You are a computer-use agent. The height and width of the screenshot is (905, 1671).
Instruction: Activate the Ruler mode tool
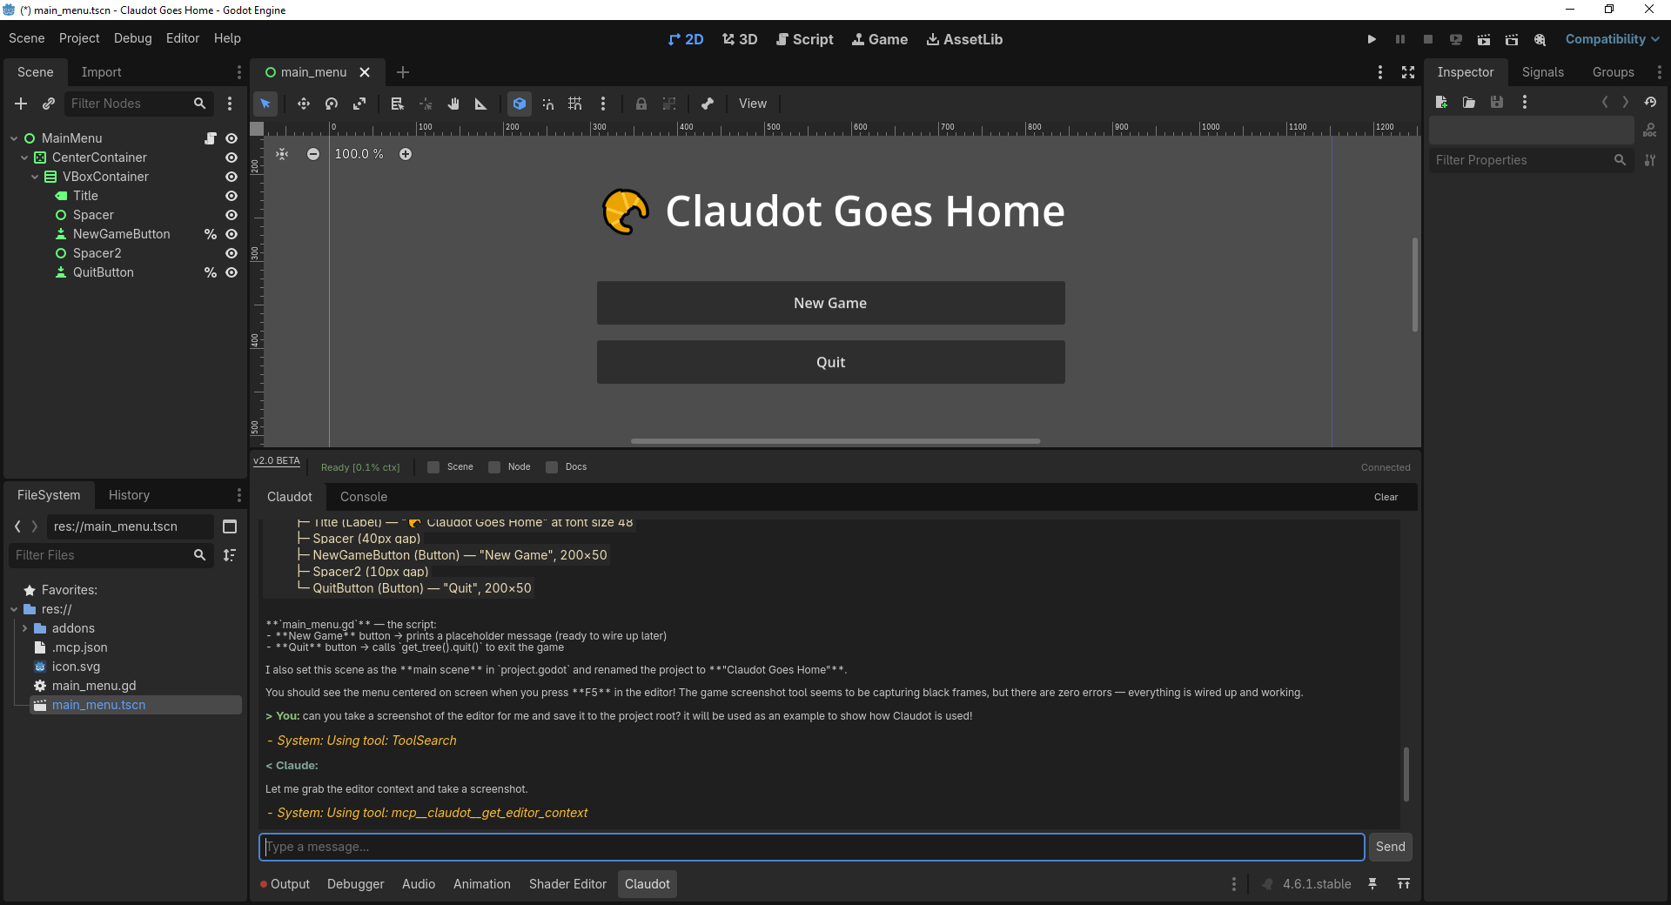pyautogui.click(x=480, y=104)
